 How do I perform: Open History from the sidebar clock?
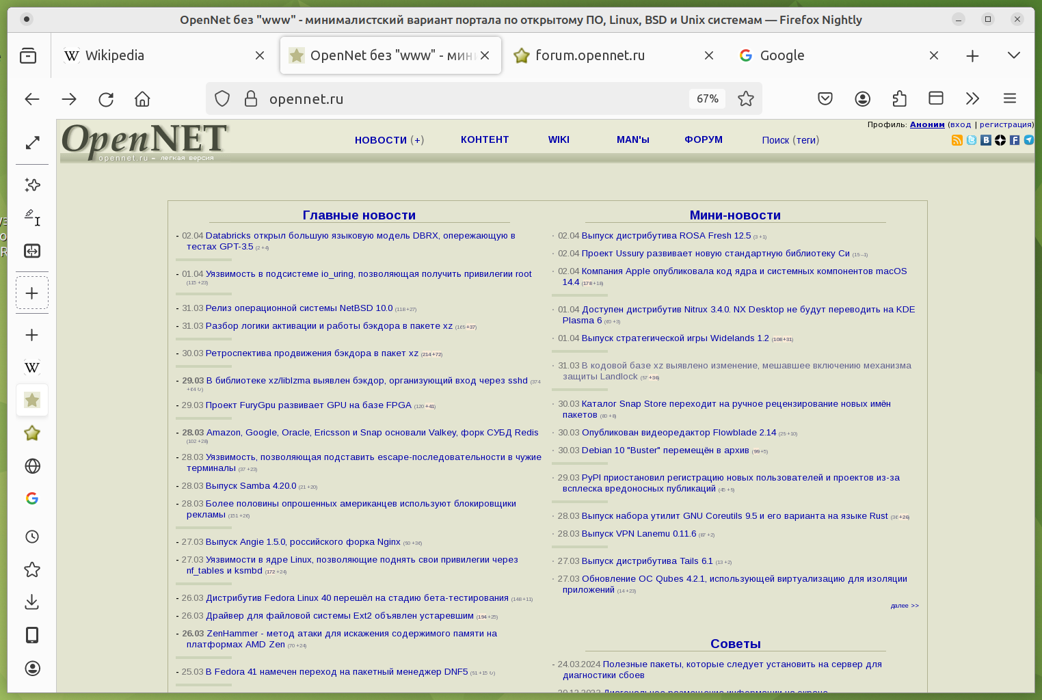[x=32, y=537]
